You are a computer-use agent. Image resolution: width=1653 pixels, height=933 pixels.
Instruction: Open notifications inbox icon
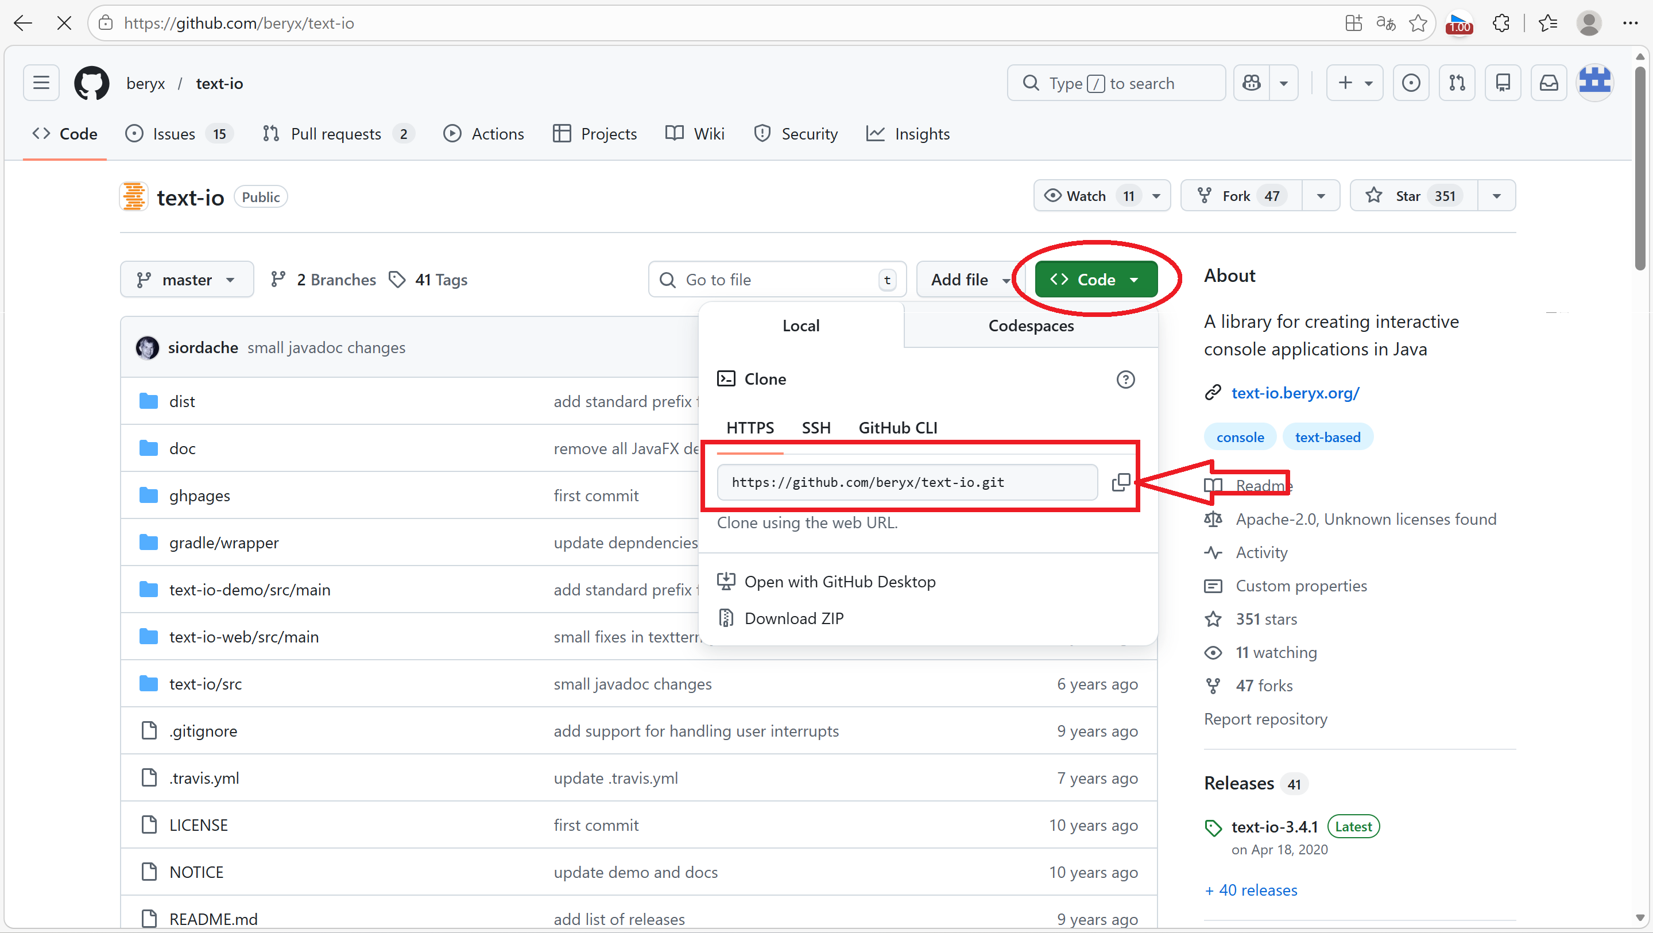pos(1549,83)
